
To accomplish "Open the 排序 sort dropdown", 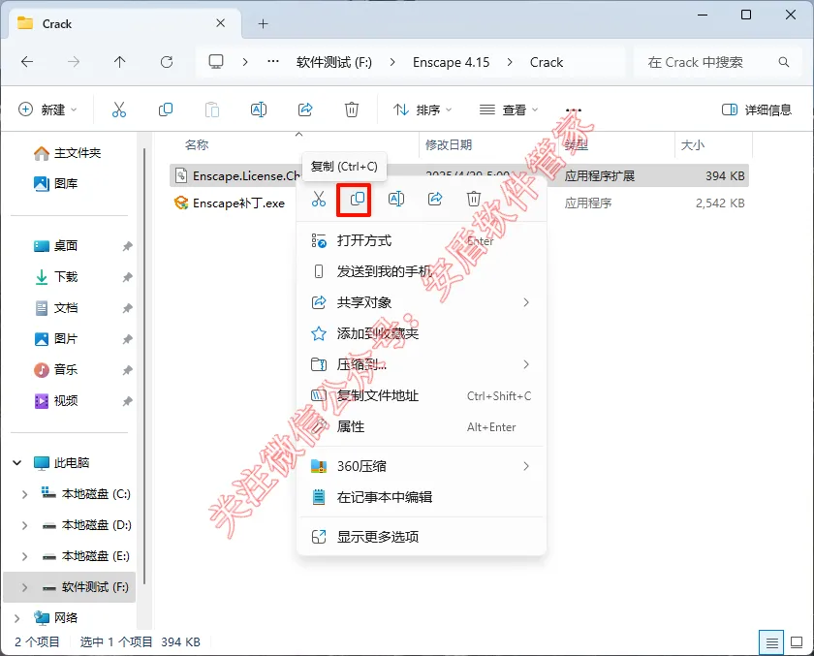I will [423, 109].
